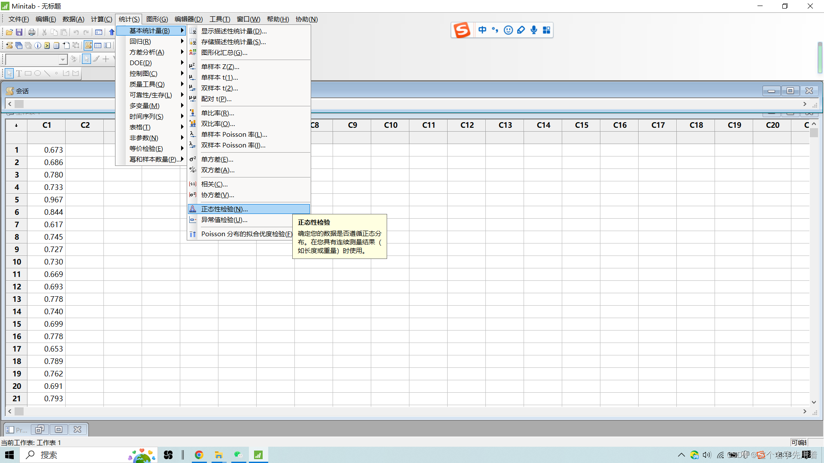Open the 图形(G) menu
The image size is (824, 463).
(x=157, y=19)
